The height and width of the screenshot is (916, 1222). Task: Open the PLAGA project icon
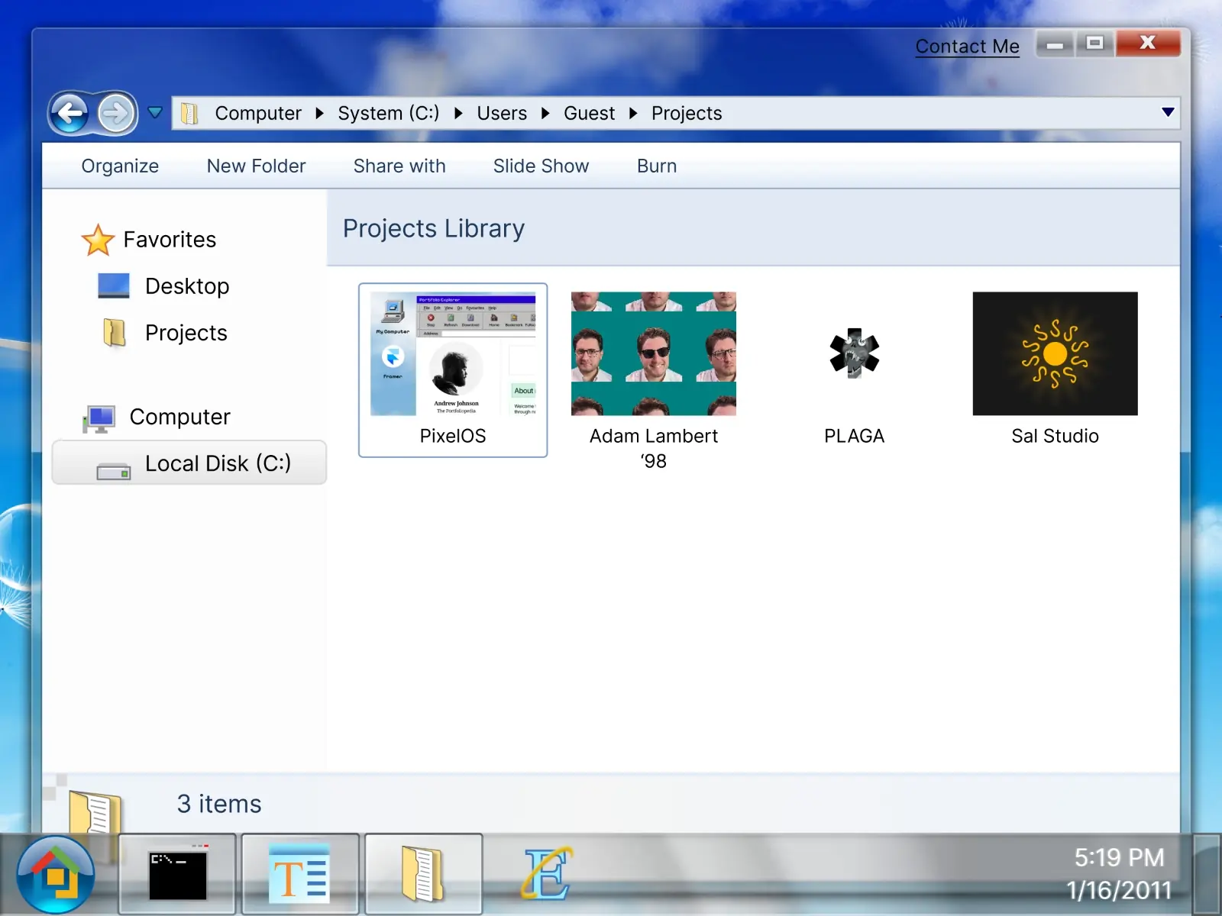(x=855, y=353)
